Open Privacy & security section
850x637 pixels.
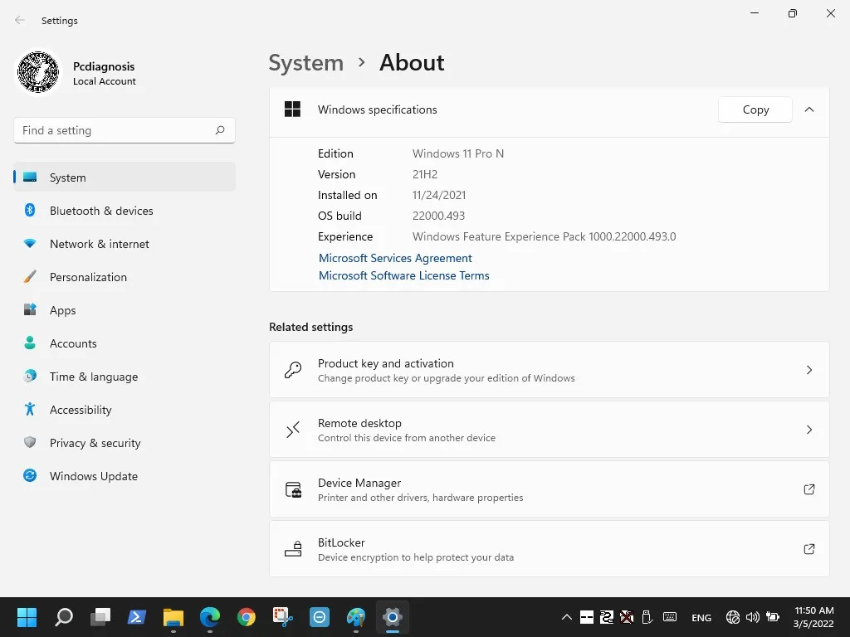click(x=95, y=443)
